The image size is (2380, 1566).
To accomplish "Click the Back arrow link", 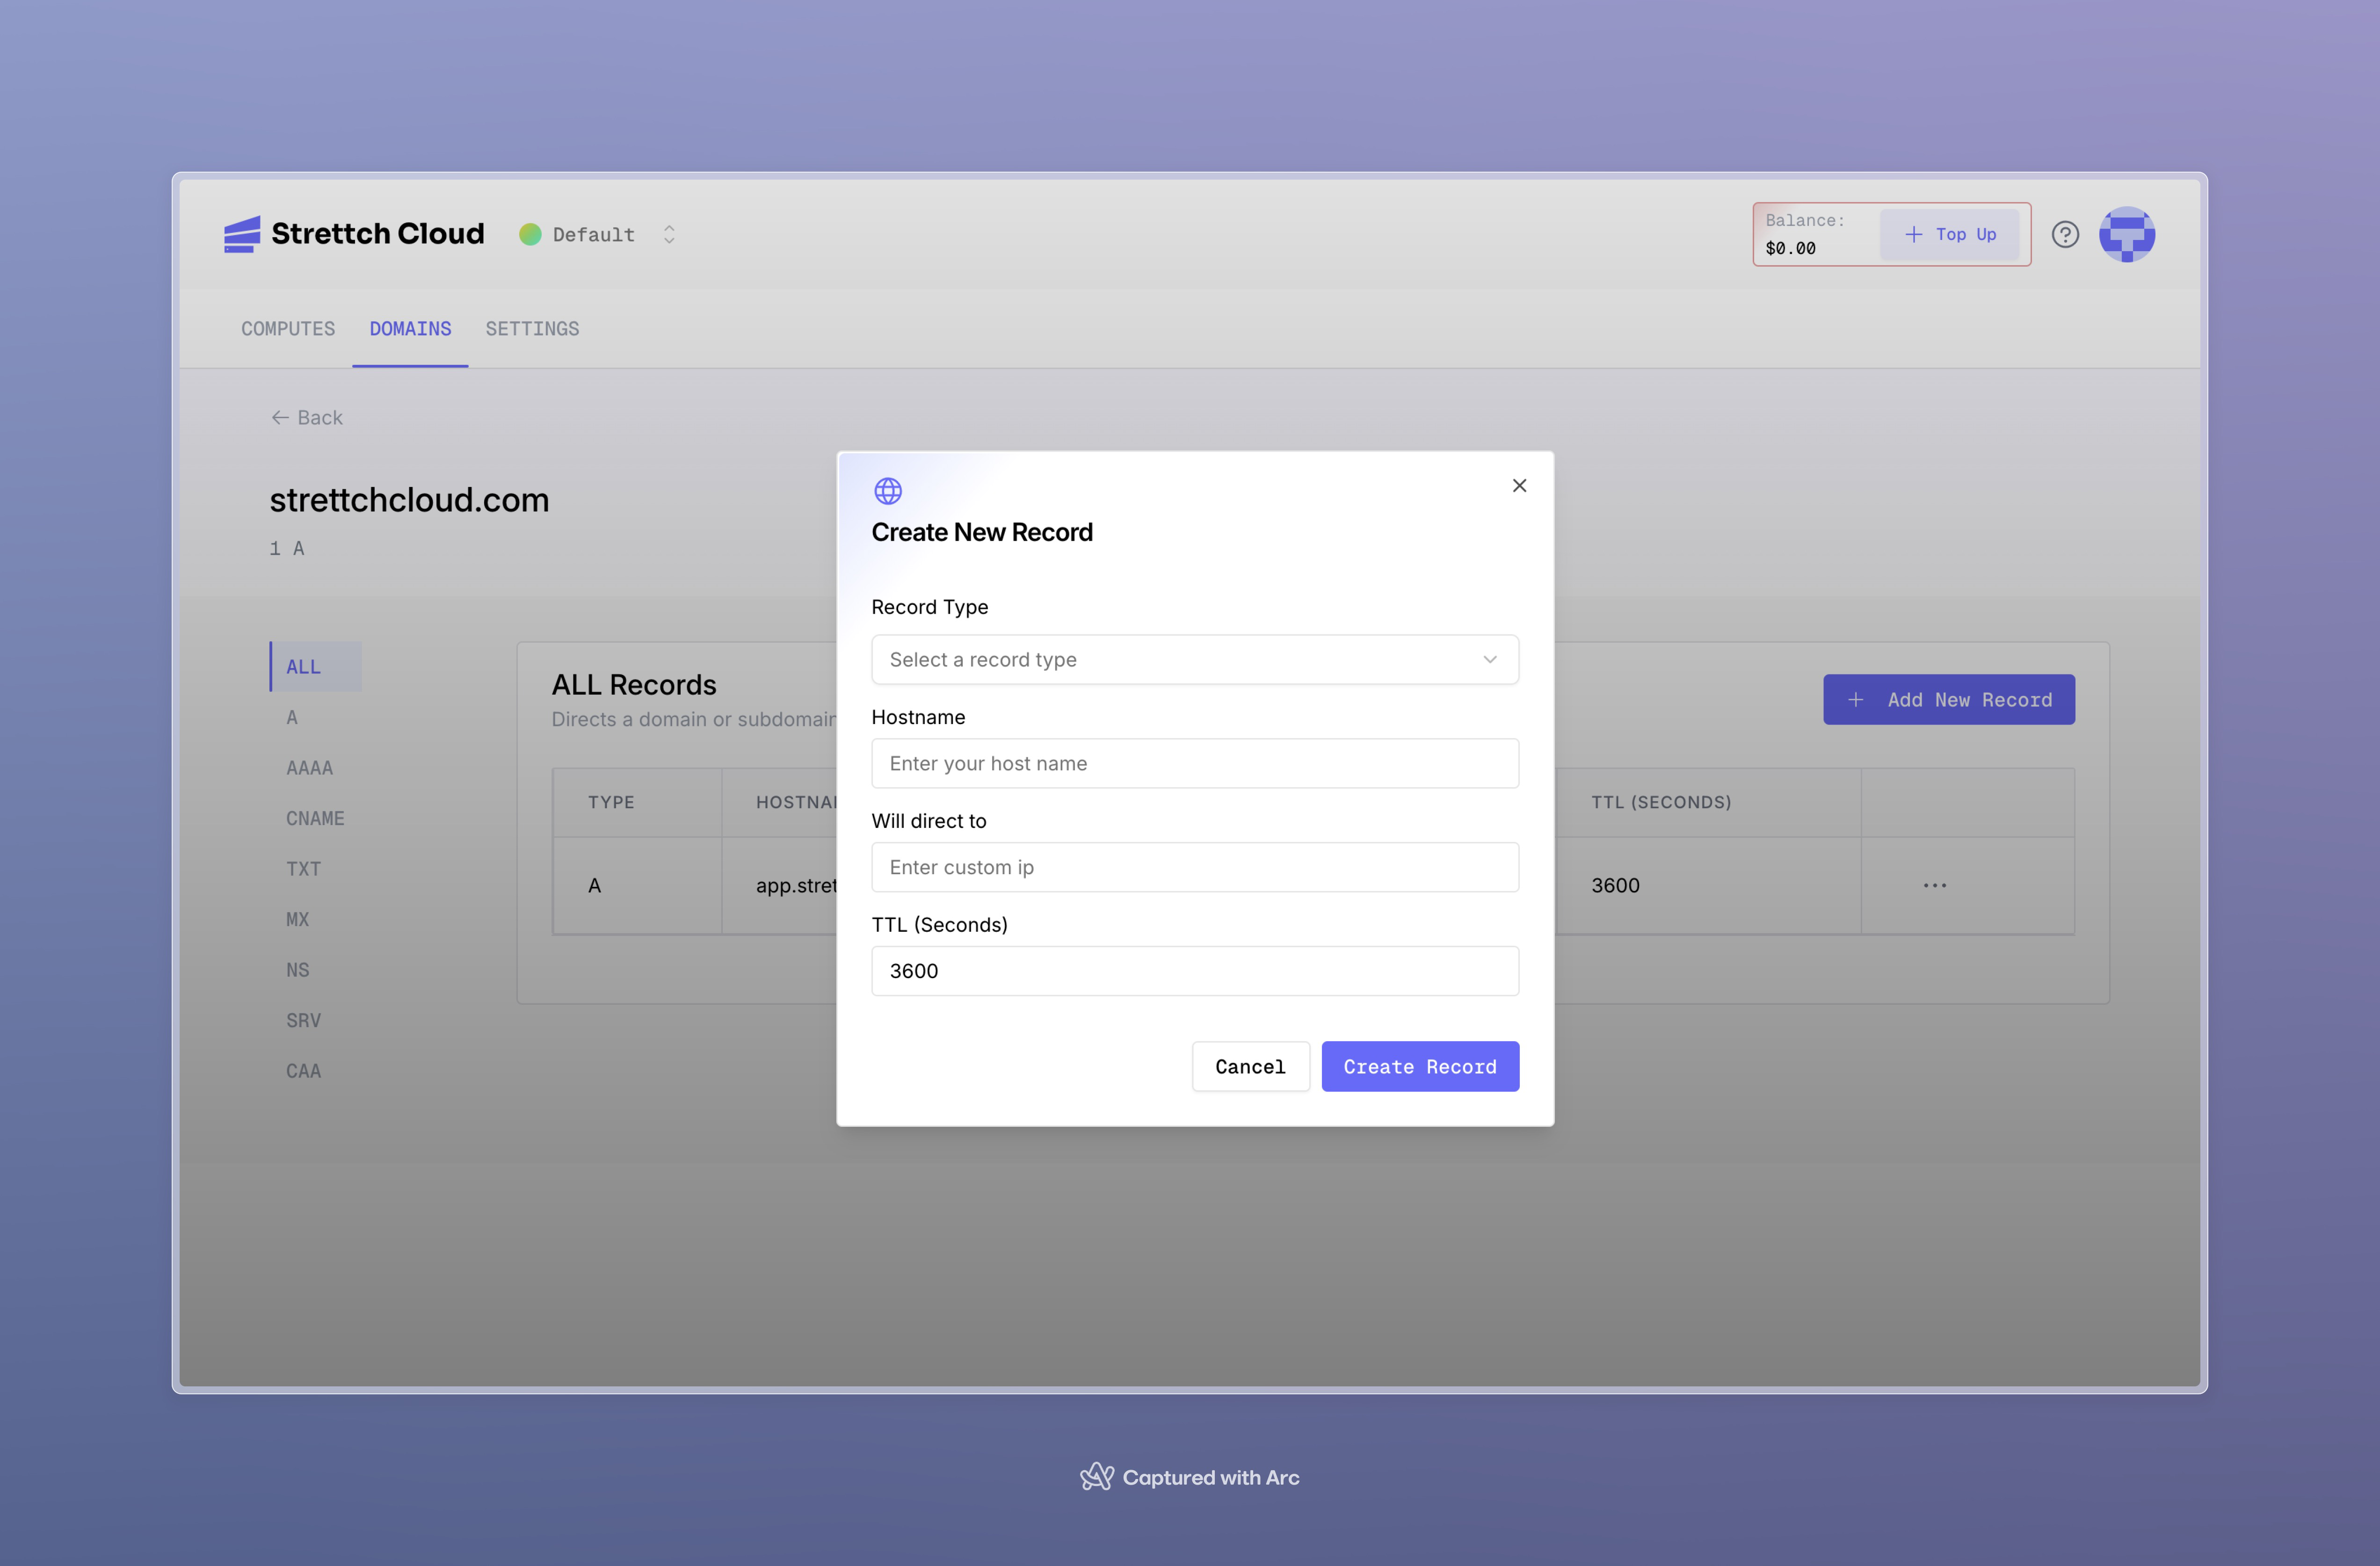I will click(x=306, y=417).
